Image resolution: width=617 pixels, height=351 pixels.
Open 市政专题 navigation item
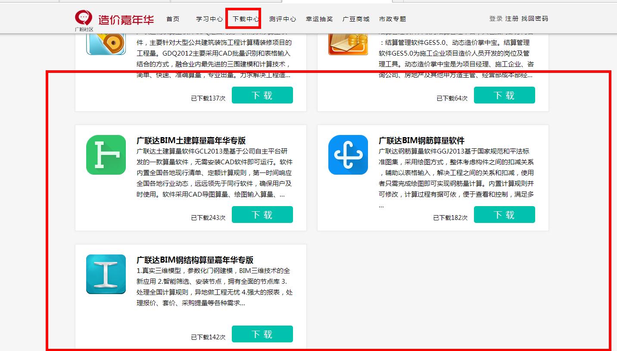point(393,19)
